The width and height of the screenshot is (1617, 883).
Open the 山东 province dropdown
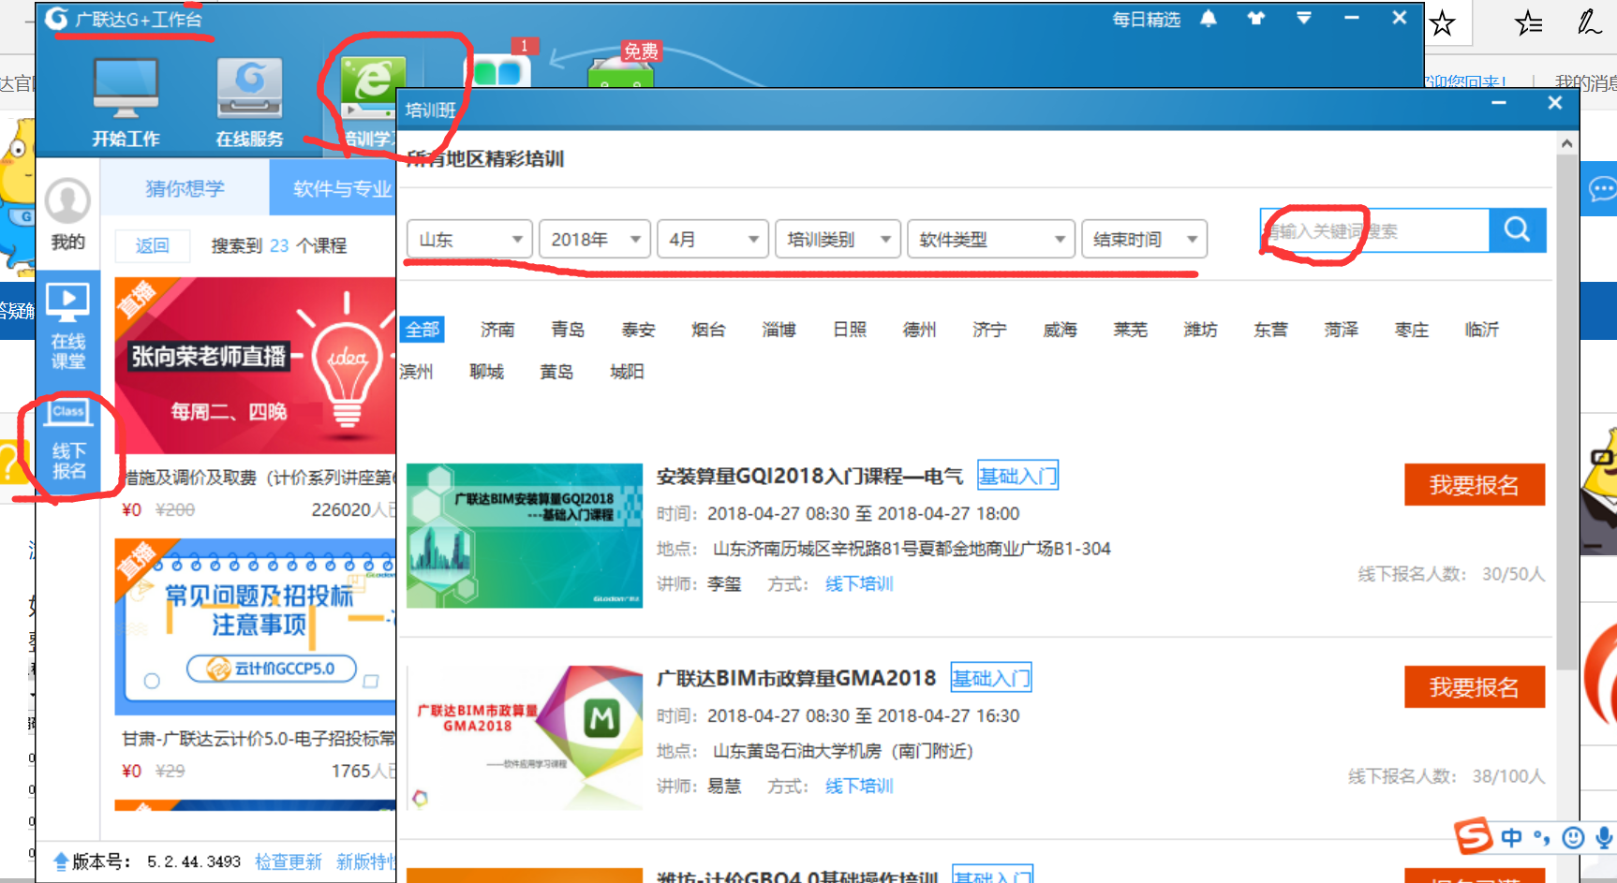coord(469,239)
